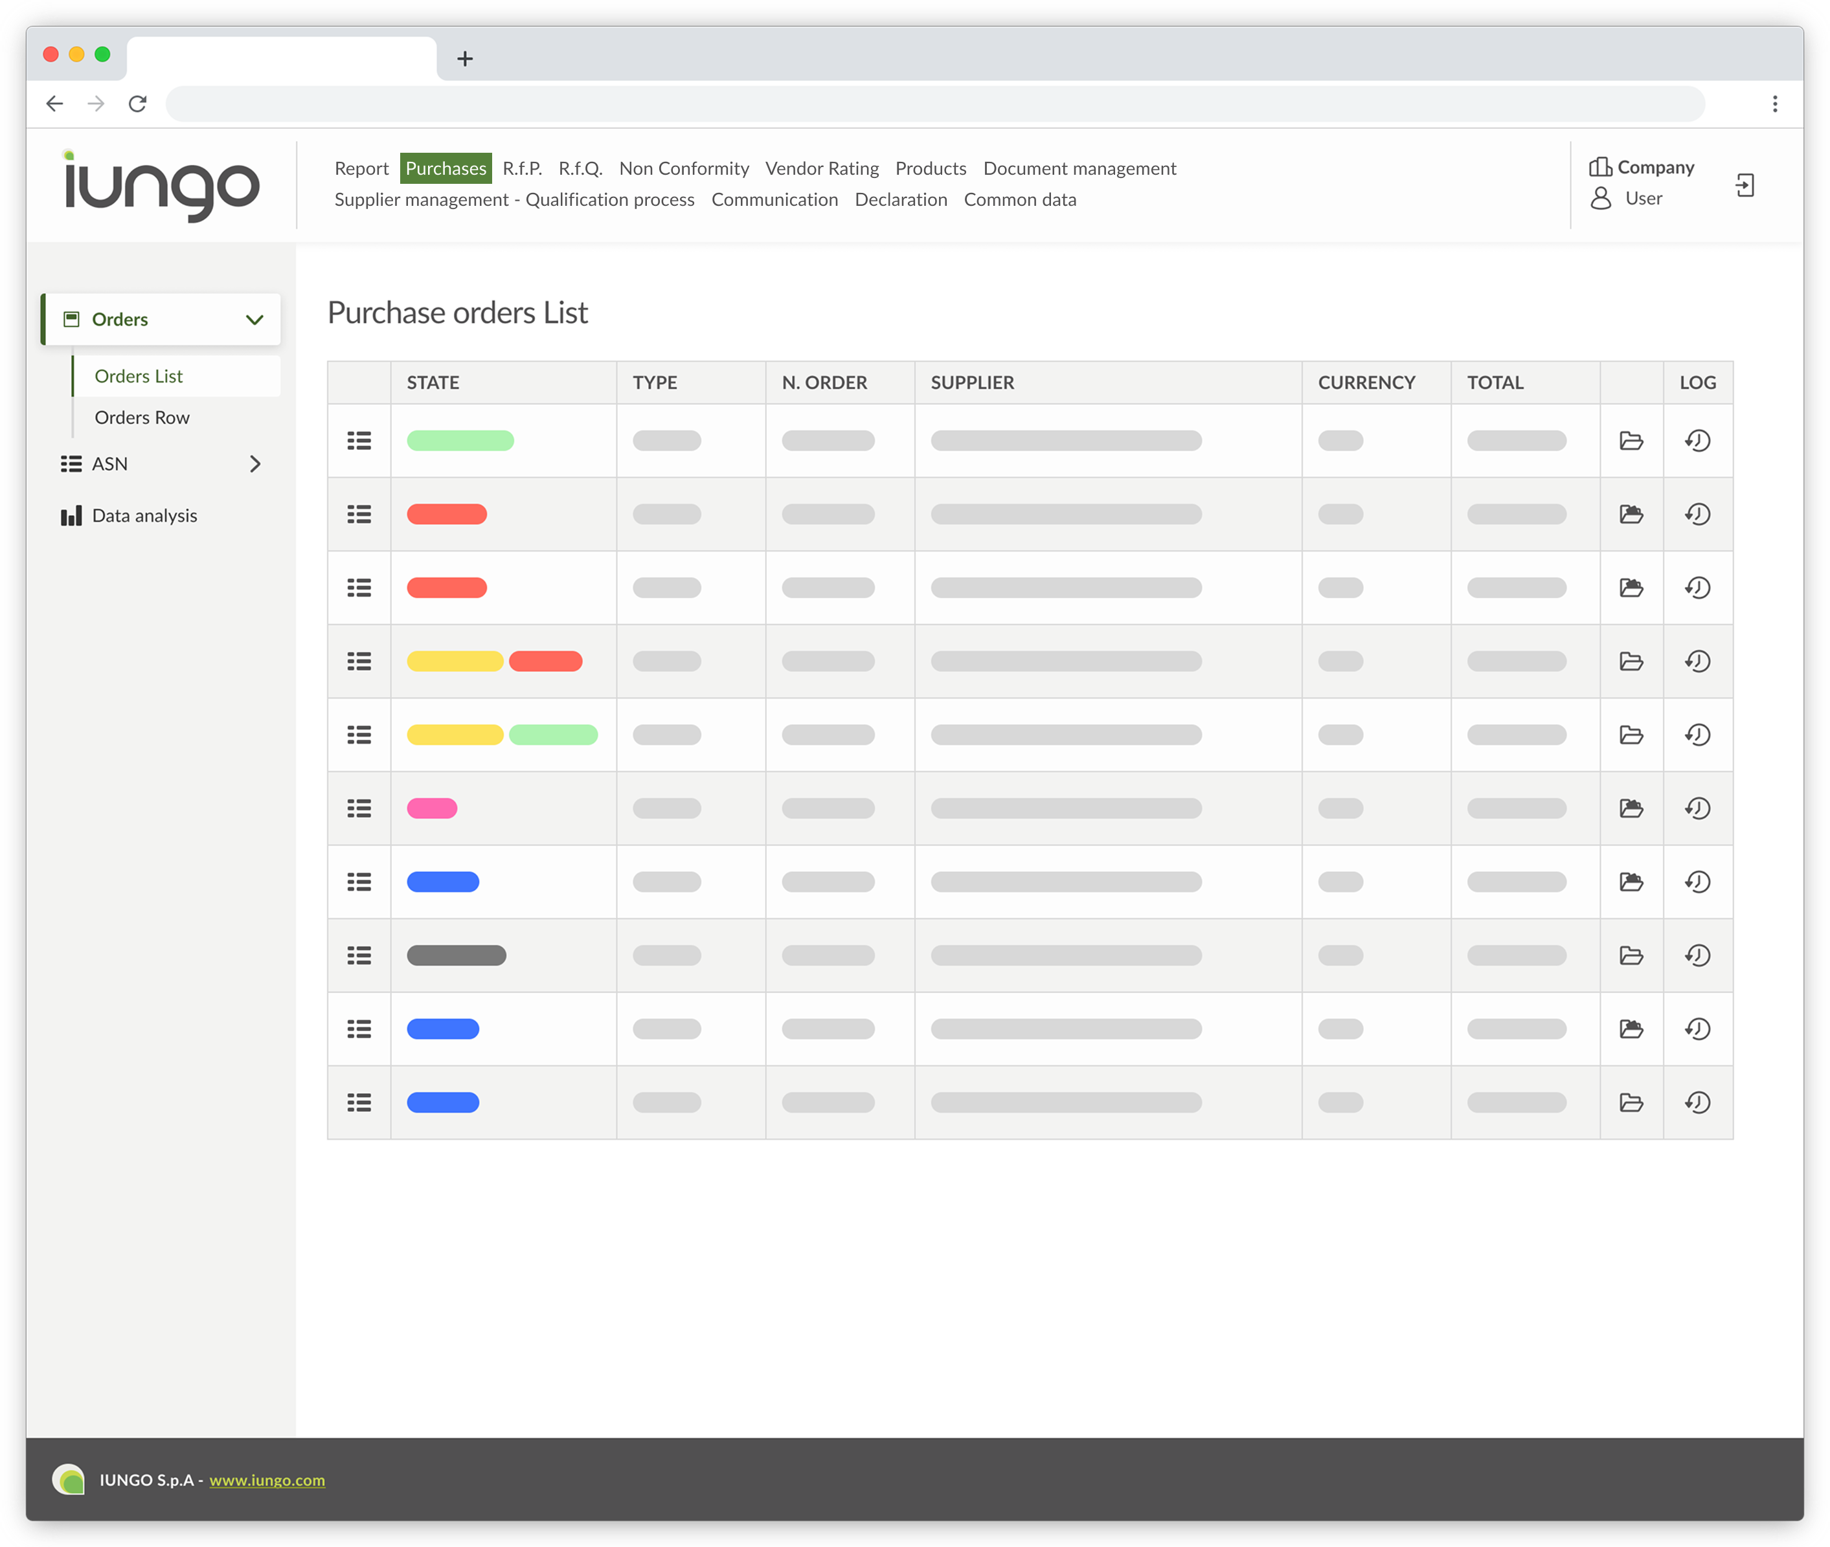The height and width of the screenshot is (1547, 1830).
Task: Click the browser address bar
Action: point(934,104)
